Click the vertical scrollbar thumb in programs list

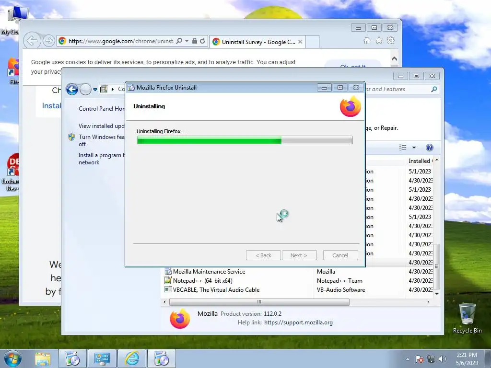(x=436, y=266)
